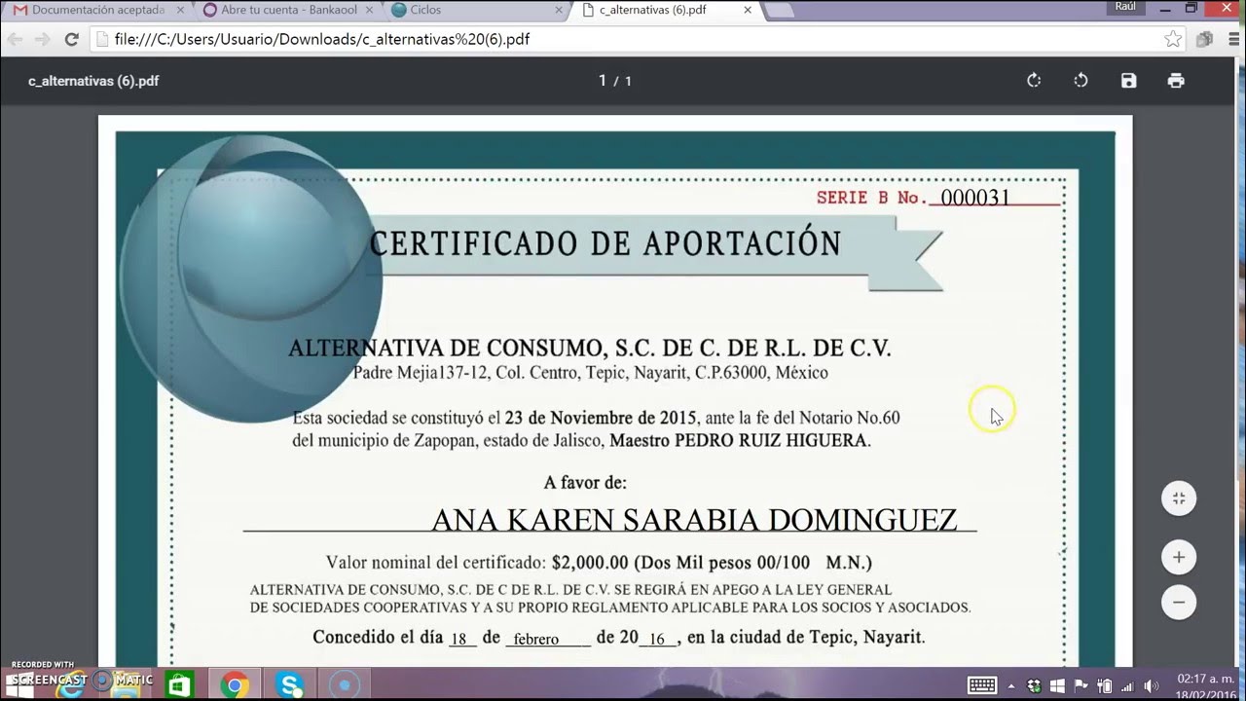This screenshot has width=1246, height=701.
Task: Open the Screencast-O-Matic recorder taskbar icon
Action: point(345,685)
